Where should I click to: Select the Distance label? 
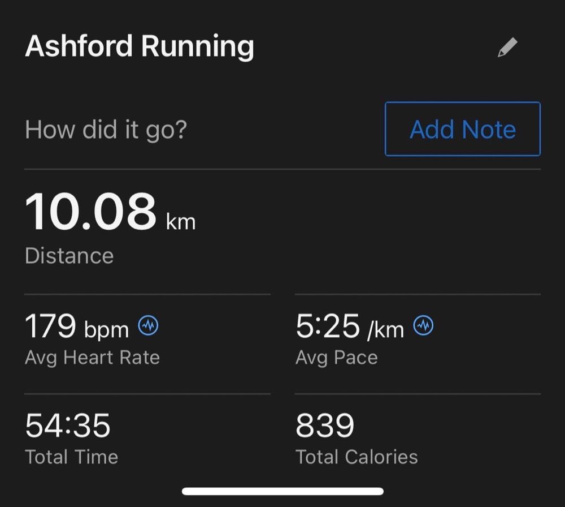pos(69,256)
